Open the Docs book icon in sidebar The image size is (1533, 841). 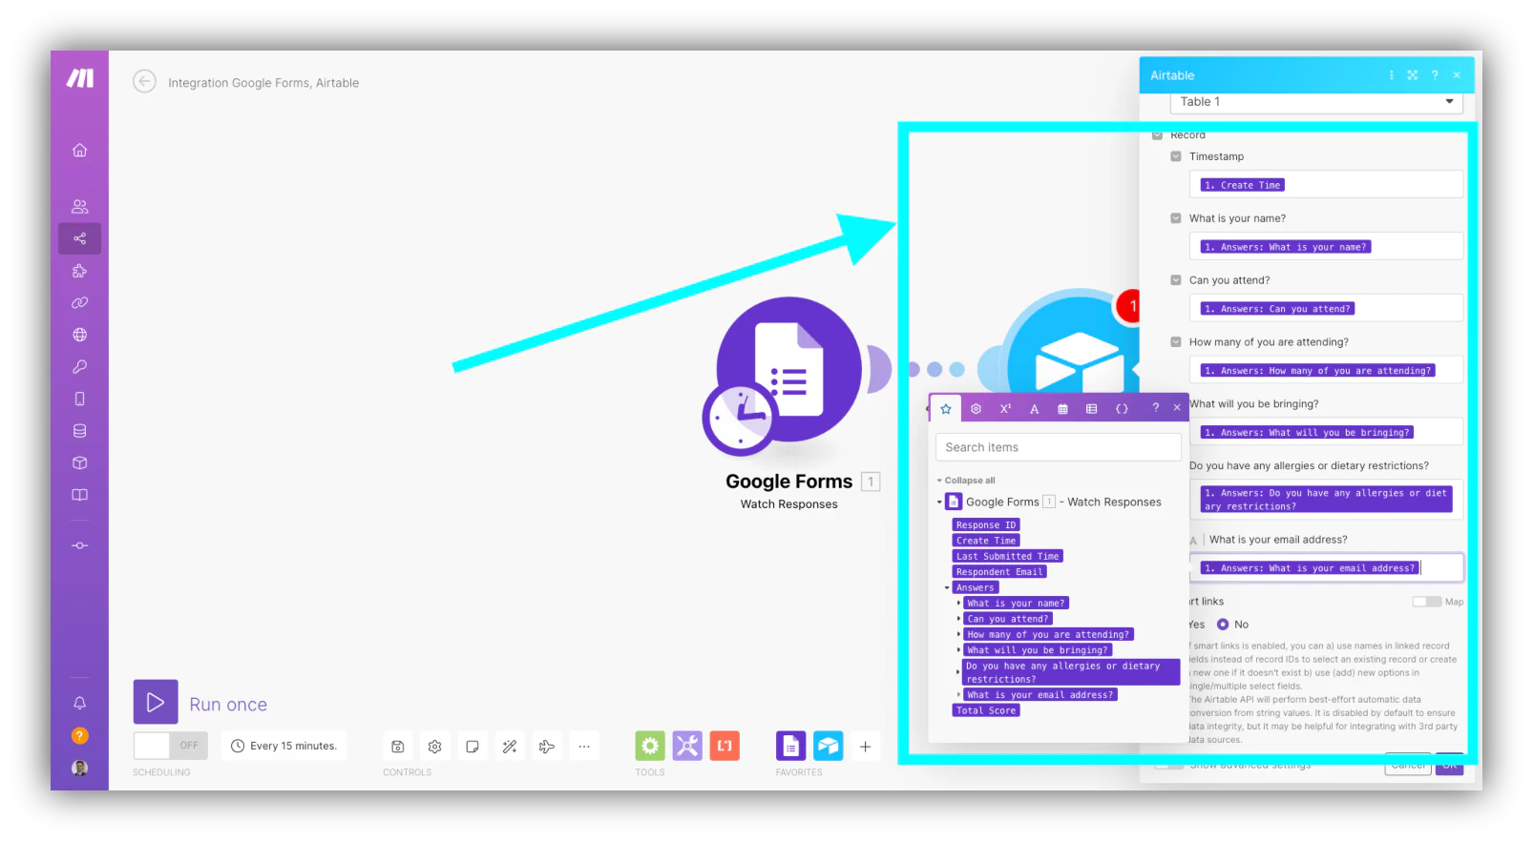click(x=80, y=495)
